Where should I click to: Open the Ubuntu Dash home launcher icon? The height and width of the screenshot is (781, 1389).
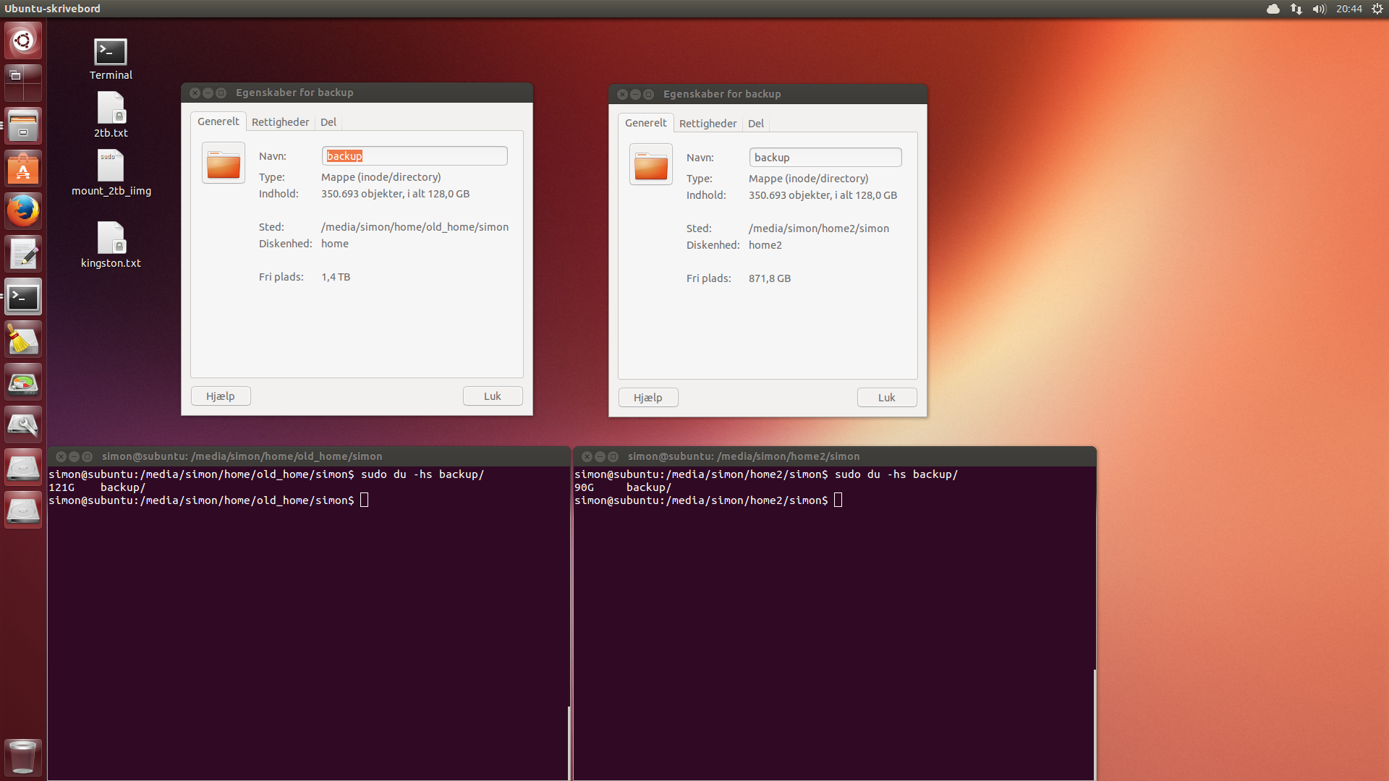coord(23,40)
